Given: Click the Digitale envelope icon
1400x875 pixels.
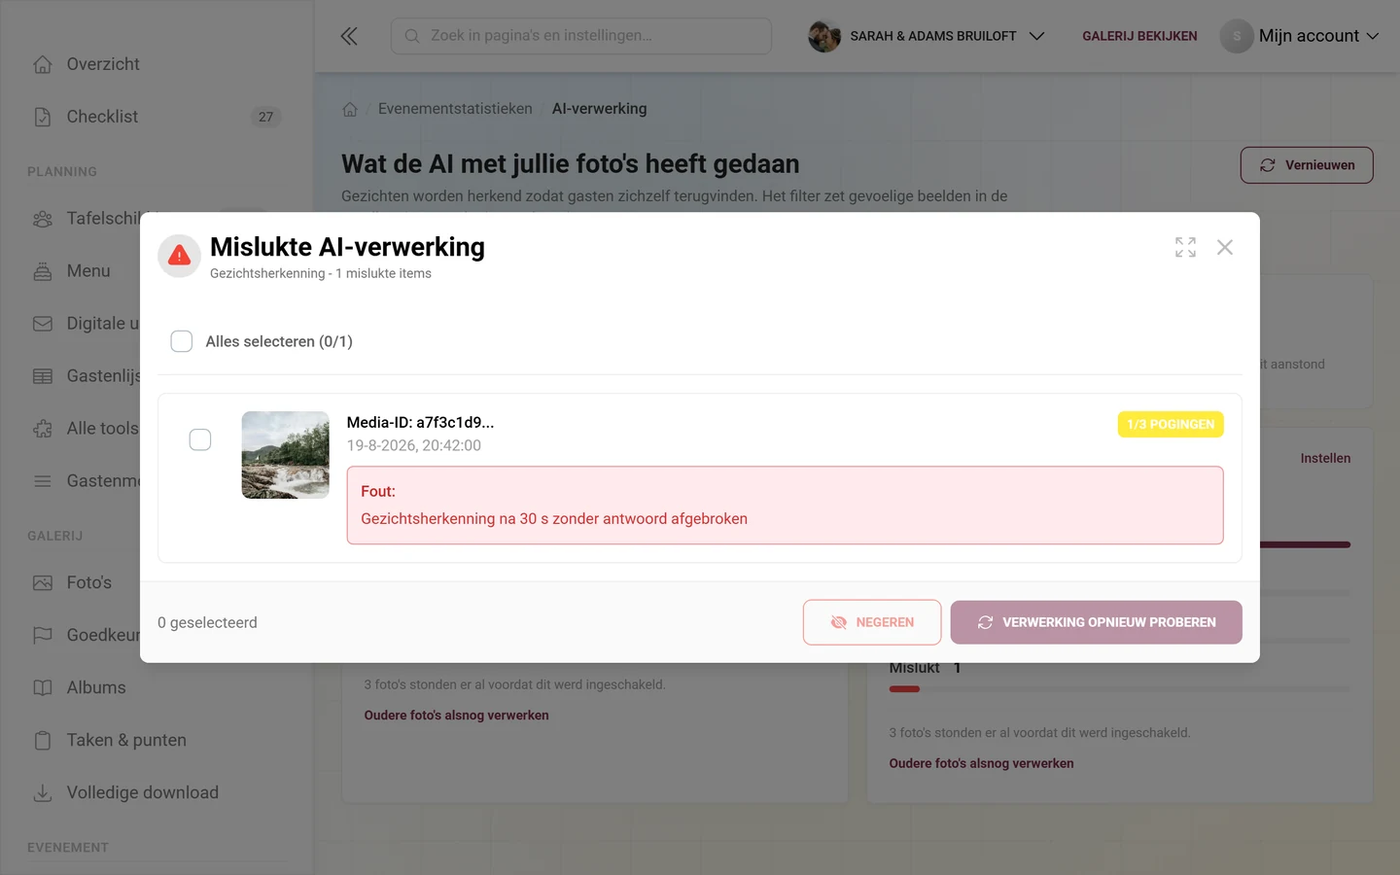Looking at the screenshot, I should click(x=43, y=324).
